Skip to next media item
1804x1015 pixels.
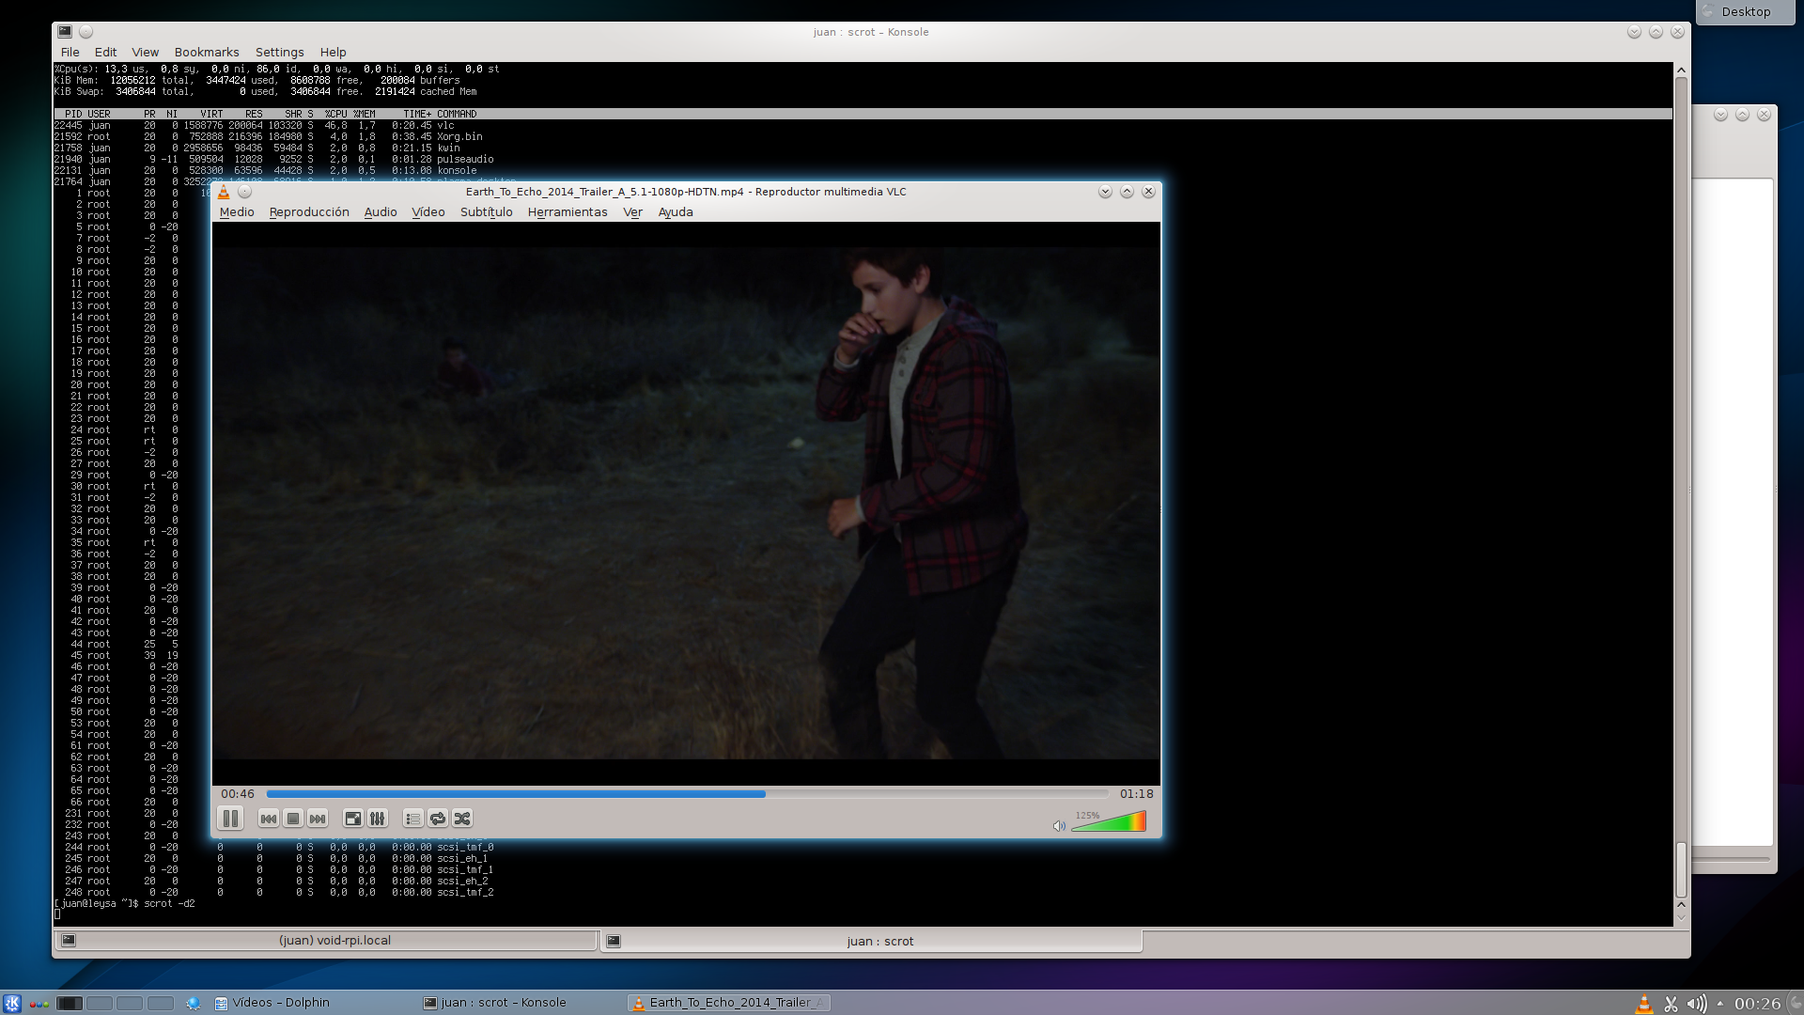pyautogui.click(x=318, y=819)
